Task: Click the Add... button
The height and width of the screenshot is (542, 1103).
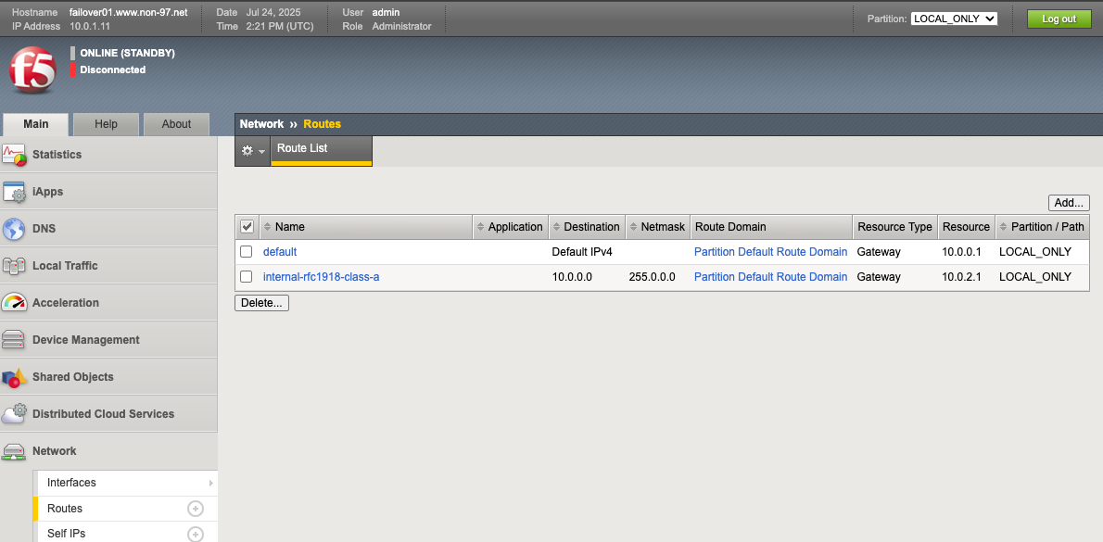Action: tap(1069, 203)
